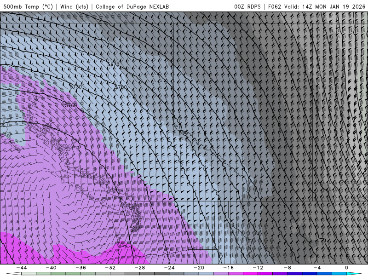This screenshot has height=276, width=368.
Task: Click the -4 colorbar label
Action: tap(317, 268)
